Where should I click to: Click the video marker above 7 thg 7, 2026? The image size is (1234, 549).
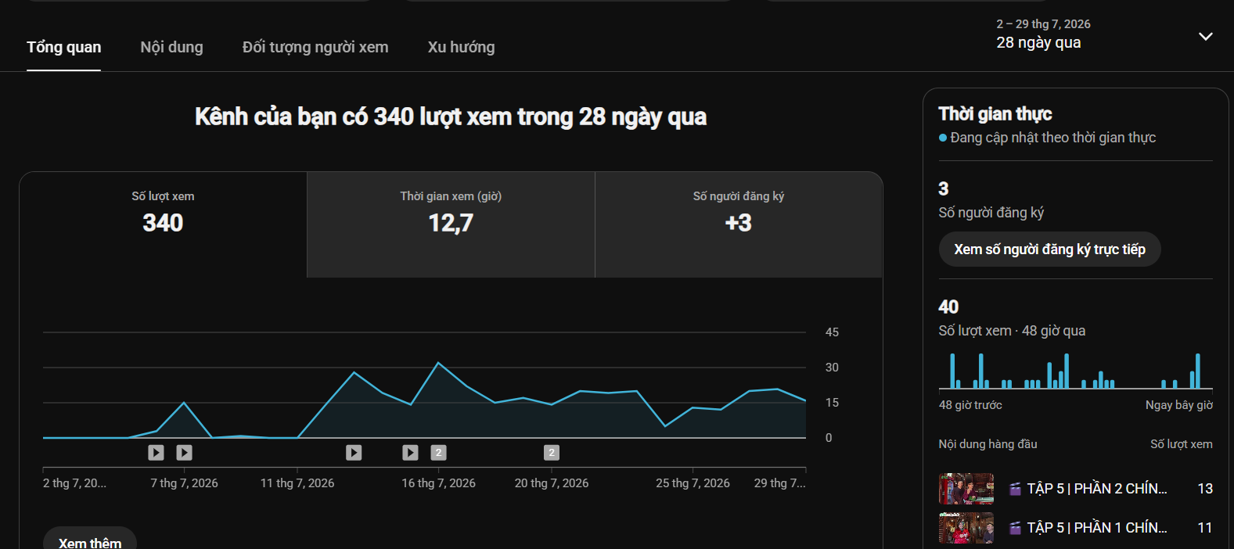pos(184,452)
